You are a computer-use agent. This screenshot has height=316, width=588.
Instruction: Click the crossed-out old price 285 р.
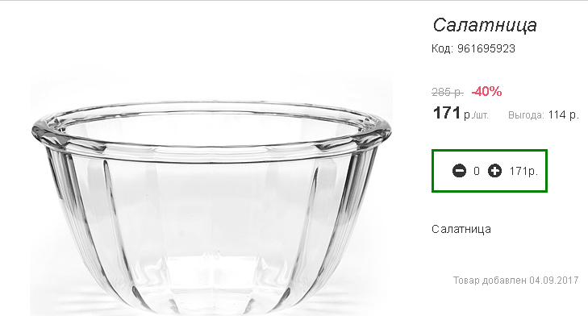click(x=448, y=92)
